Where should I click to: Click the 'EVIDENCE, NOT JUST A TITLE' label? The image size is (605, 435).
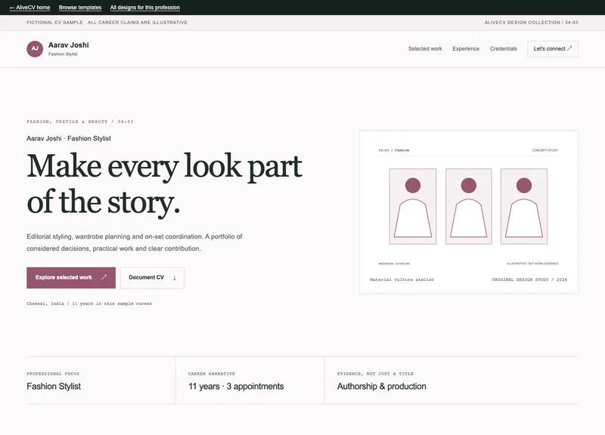coord(375,374)
